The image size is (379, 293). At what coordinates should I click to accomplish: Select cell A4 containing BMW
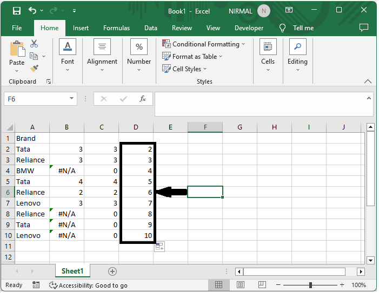[x=32, y=171]
